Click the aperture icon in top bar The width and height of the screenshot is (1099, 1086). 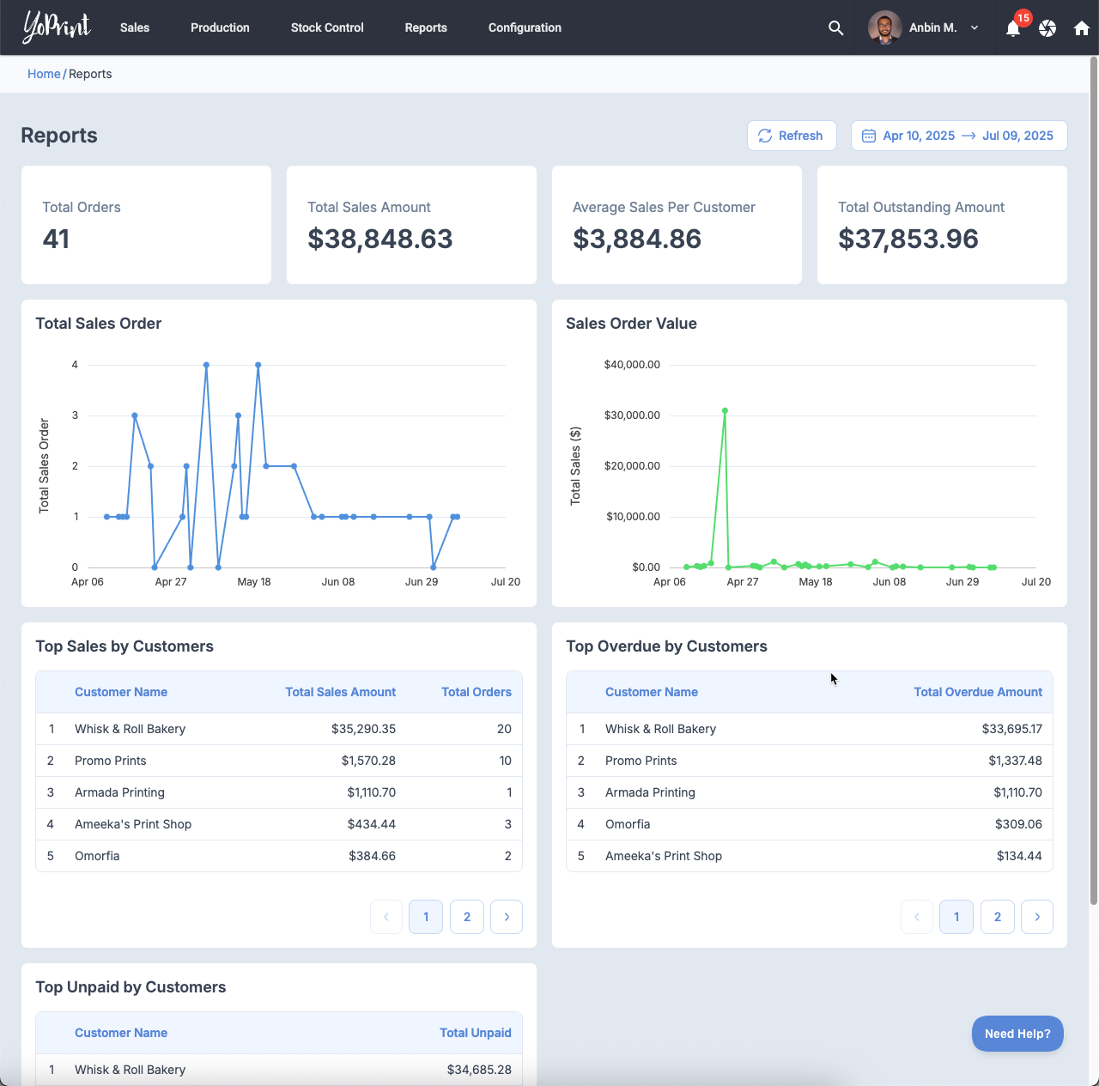coord(1047,28)
